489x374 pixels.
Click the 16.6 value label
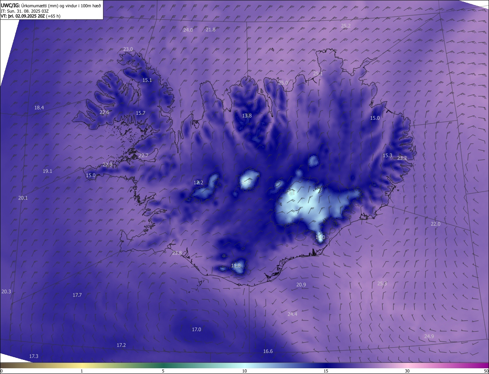pyautogui.click(x=268, y=351)
